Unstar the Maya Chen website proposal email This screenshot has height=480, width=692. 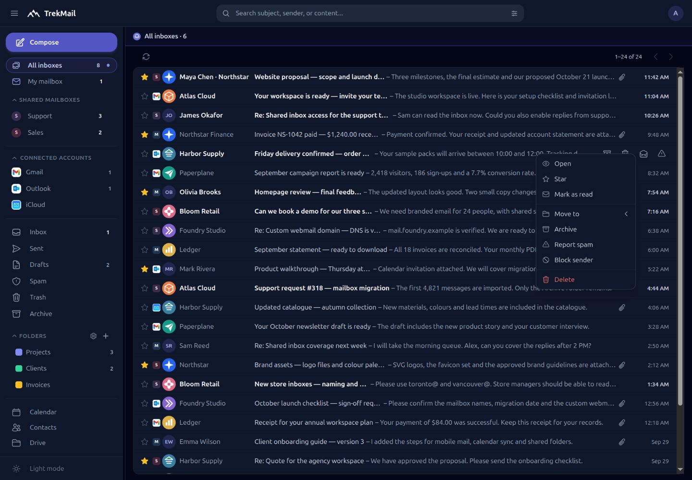[144, 77]
